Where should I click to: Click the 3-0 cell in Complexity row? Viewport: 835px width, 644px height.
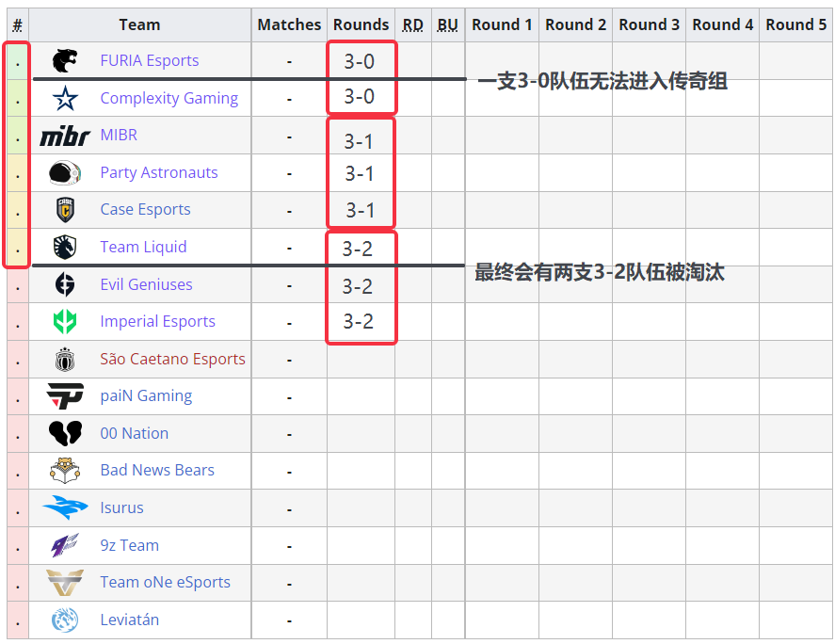360,97
